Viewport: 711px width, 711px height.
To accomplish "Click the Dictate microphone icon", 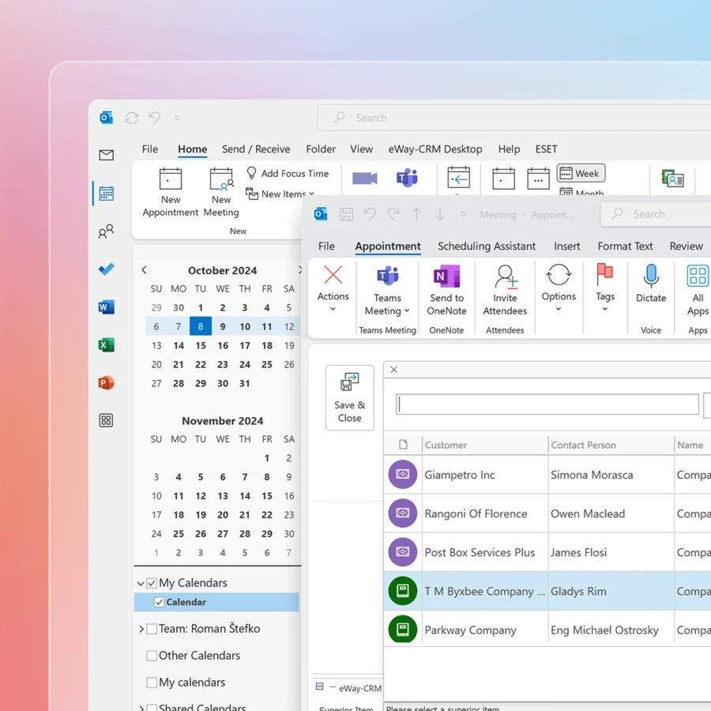I will 651,276.
